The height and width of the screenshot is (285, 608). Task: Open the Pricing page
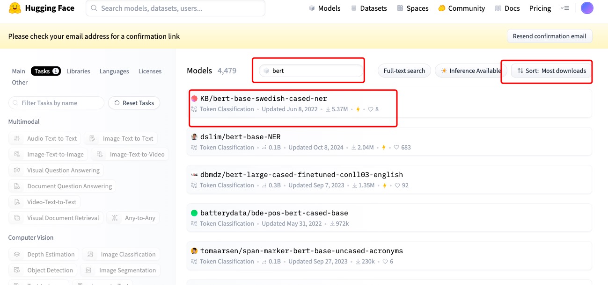(x=540, y=8)
